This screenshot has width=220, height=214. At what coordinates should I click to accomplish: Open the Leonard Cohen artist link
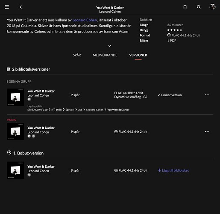85,20
